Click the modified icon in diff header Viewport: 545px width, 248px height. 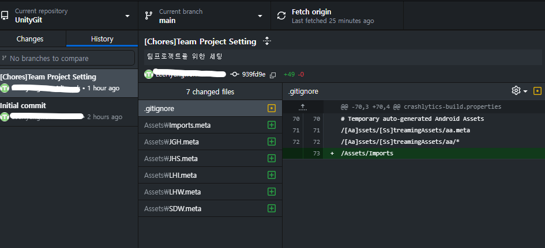[538, 91]
